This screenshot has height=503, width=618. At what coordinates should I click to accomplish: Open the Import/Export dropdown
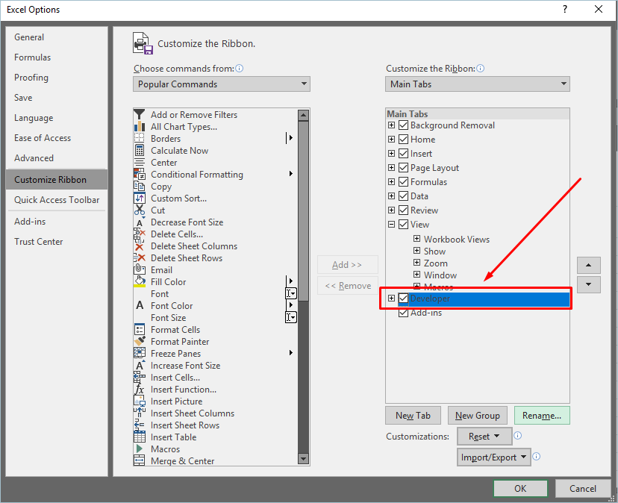point(494,457)
